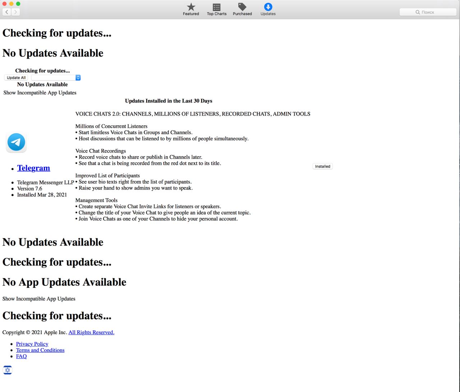
Task: Click the Installed Mar 28, 2021 text
Action: 42,195
